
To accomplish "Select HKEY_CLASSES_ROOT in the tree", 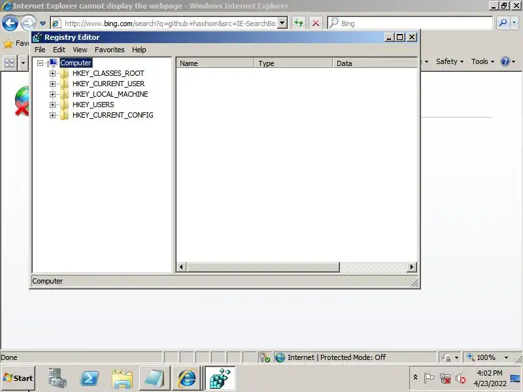I will pos(109,73).
